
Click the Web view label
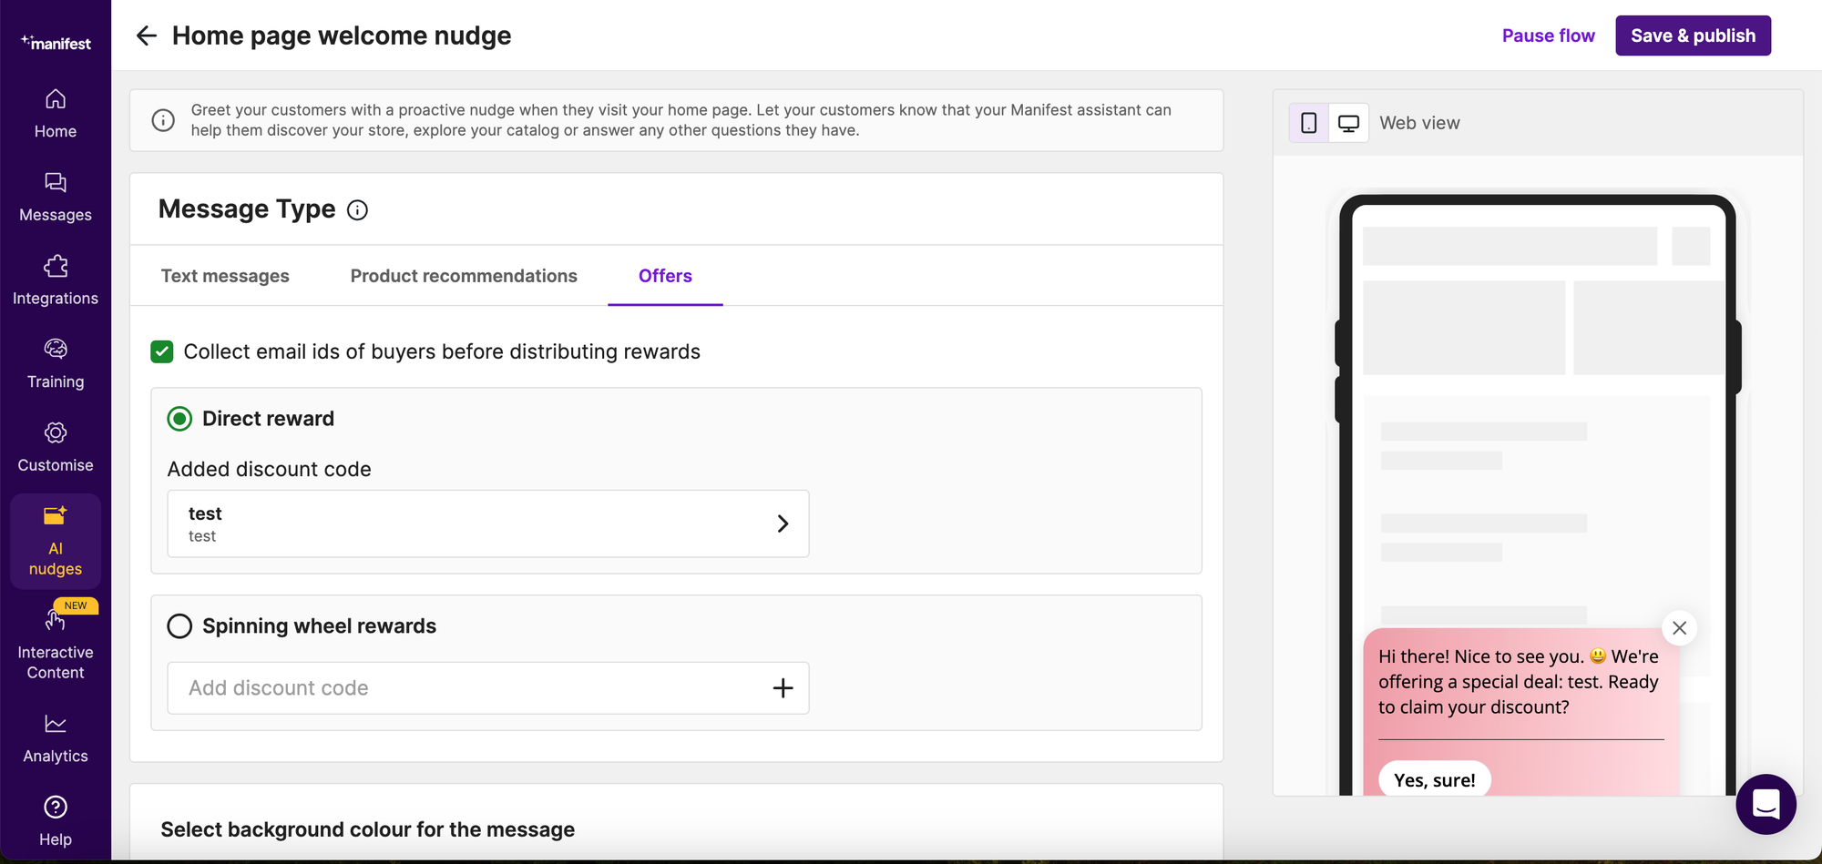click(x=1419, y=123)
